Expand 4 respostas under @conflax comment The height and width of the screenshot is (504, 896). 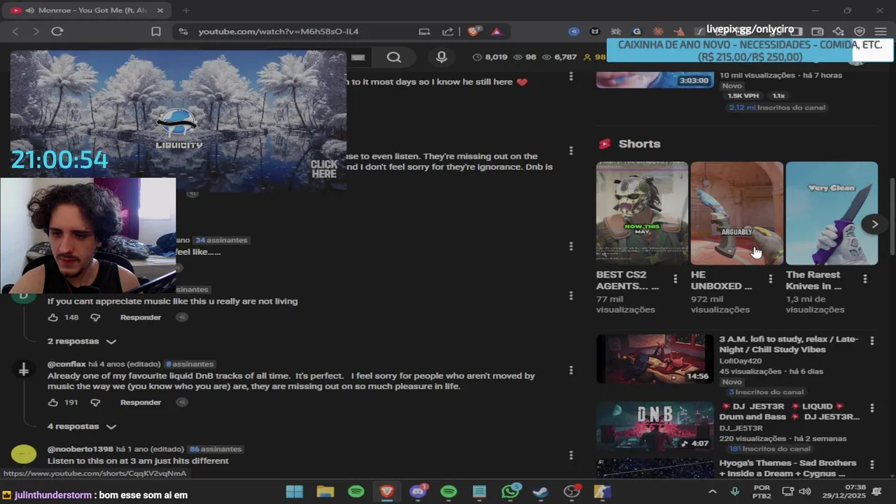tap(81, 426)
